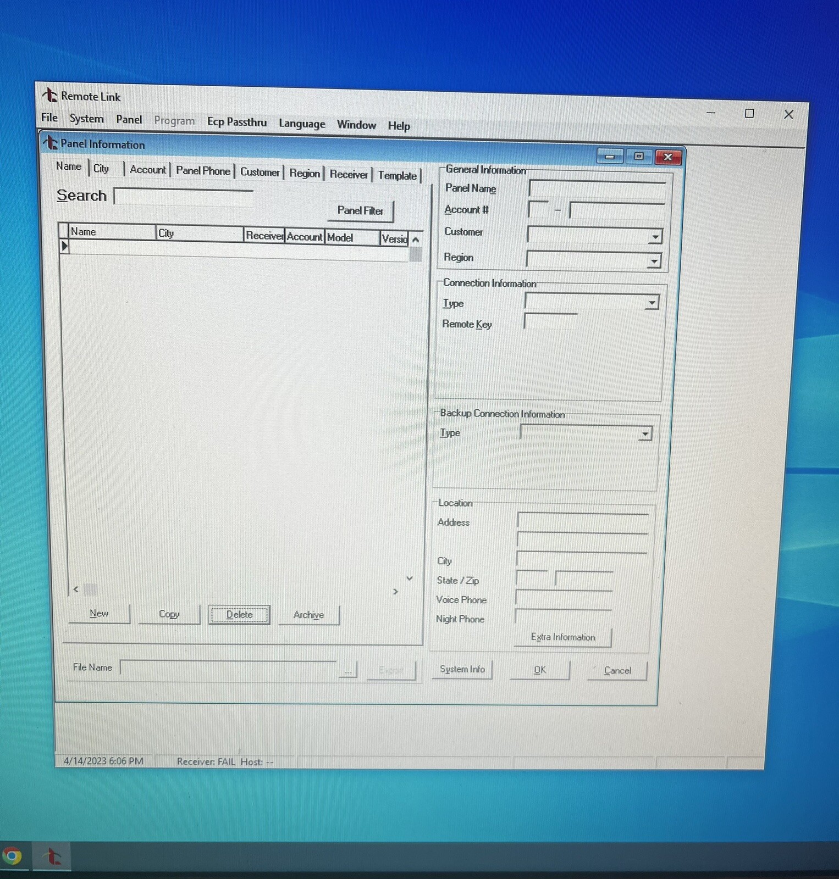Restore the Panel Information window
This screenshot has height=879, width=839.
[x=638, y=157]
